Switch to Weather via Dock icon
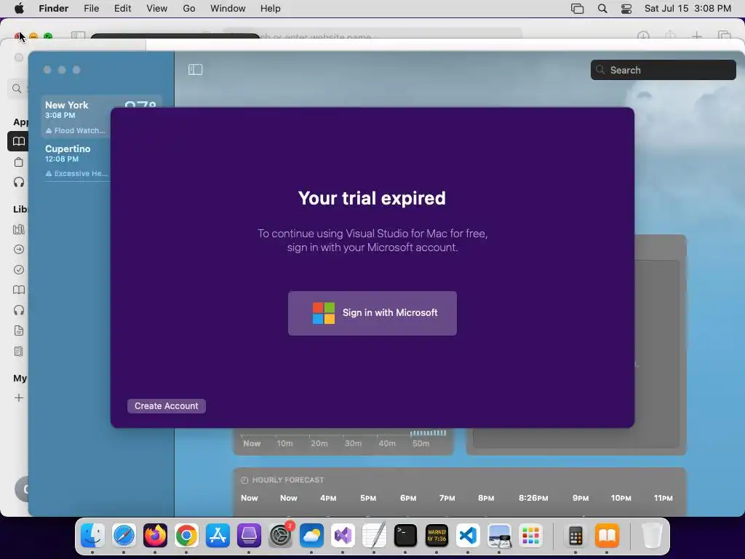The image size is (745, 559). point(311,536)
